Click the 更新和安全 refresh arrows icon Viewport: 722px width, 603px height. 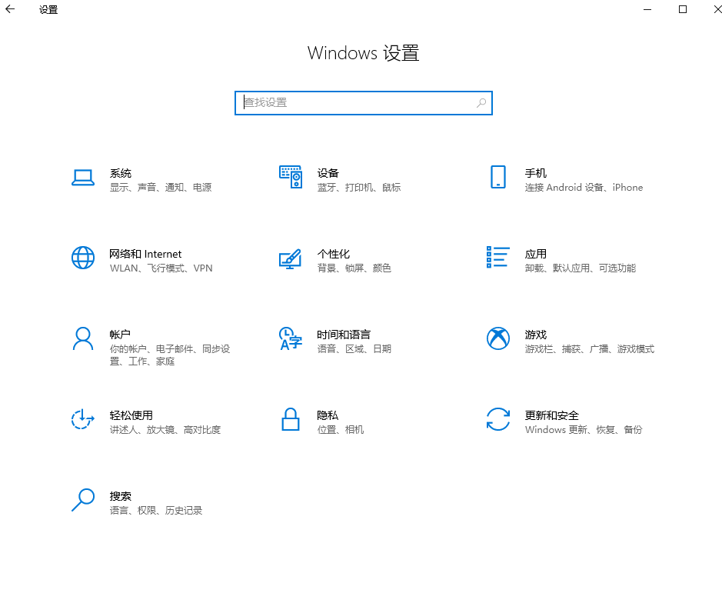coord(498,419)
